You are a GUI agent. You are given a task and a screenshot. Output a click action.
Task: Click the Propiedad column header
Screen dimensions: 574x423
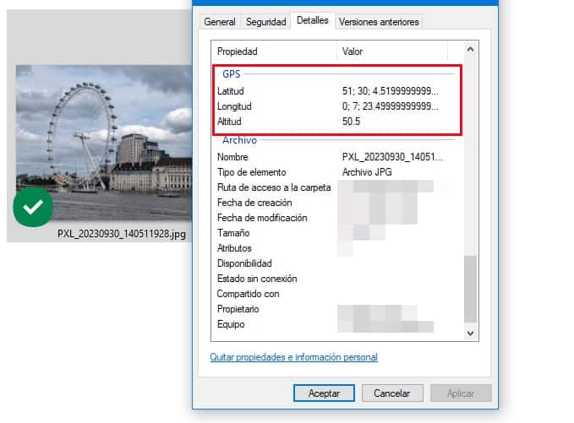tap(274, 52)
